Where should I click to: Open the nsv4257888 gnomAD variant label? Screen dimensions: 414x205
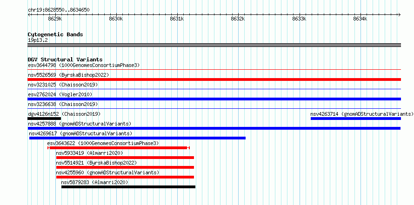pos(80,124)
